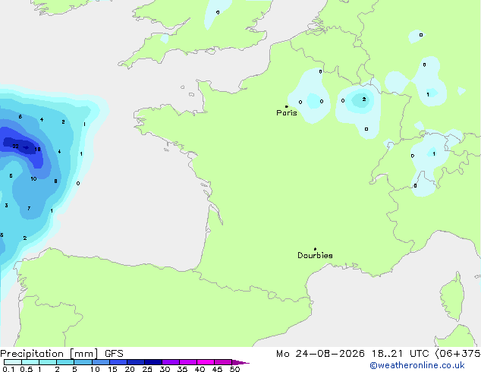Open the weatheronline.co.uk copyright link

417,365
